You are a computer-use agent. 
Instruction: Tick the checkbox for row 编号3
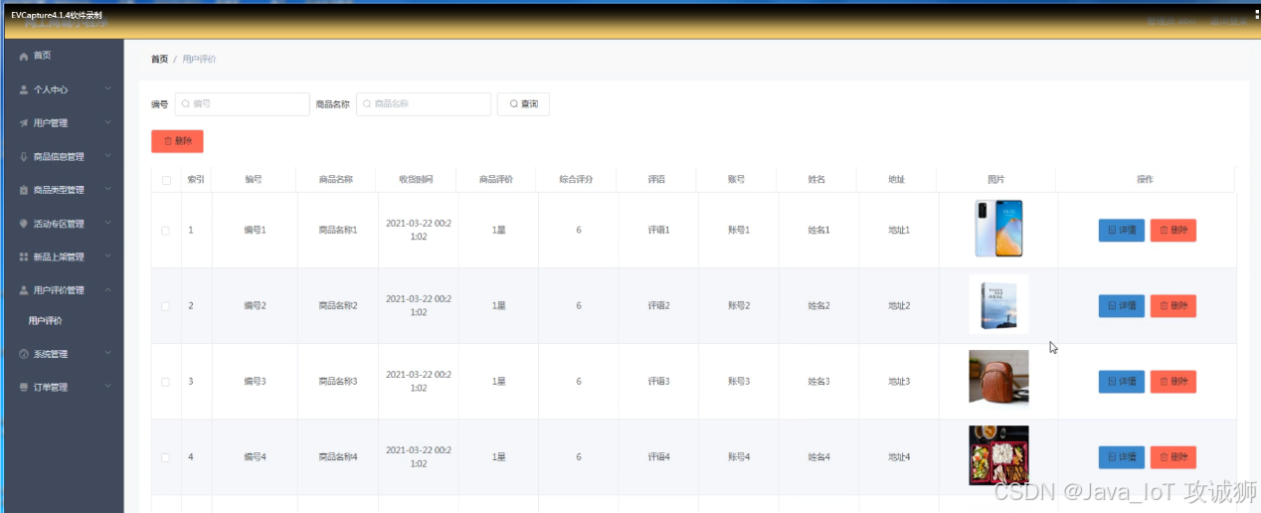tap(166, 382)
